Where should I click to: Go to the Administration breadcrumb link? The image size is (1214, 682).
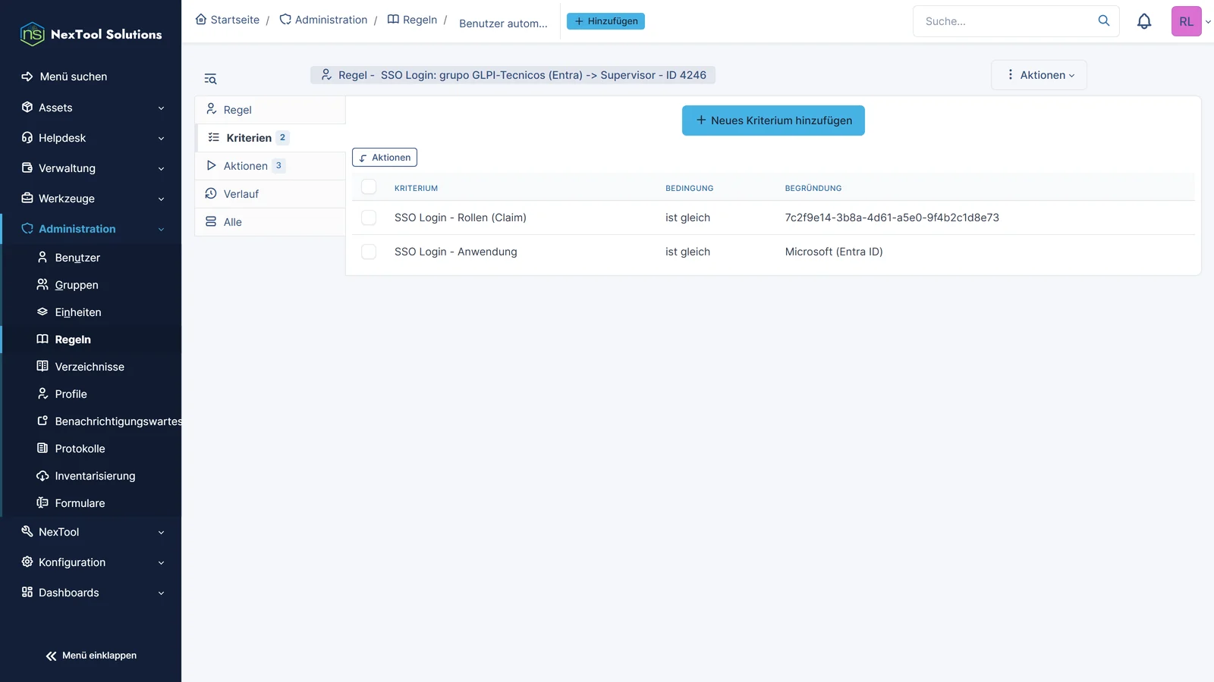(x=323, y=20)
